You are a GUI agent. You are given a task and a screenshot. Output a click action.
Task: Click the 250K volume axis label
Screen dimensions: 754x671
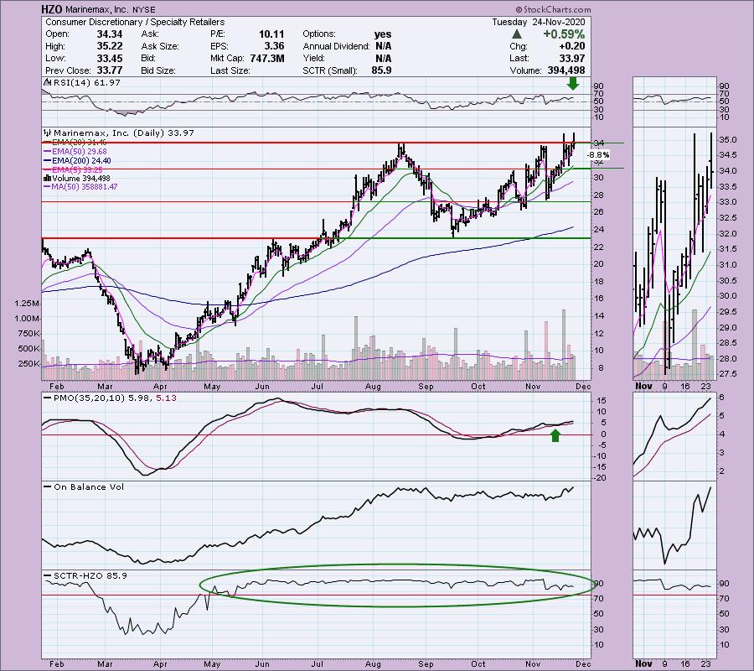click(x=28, y=363)
